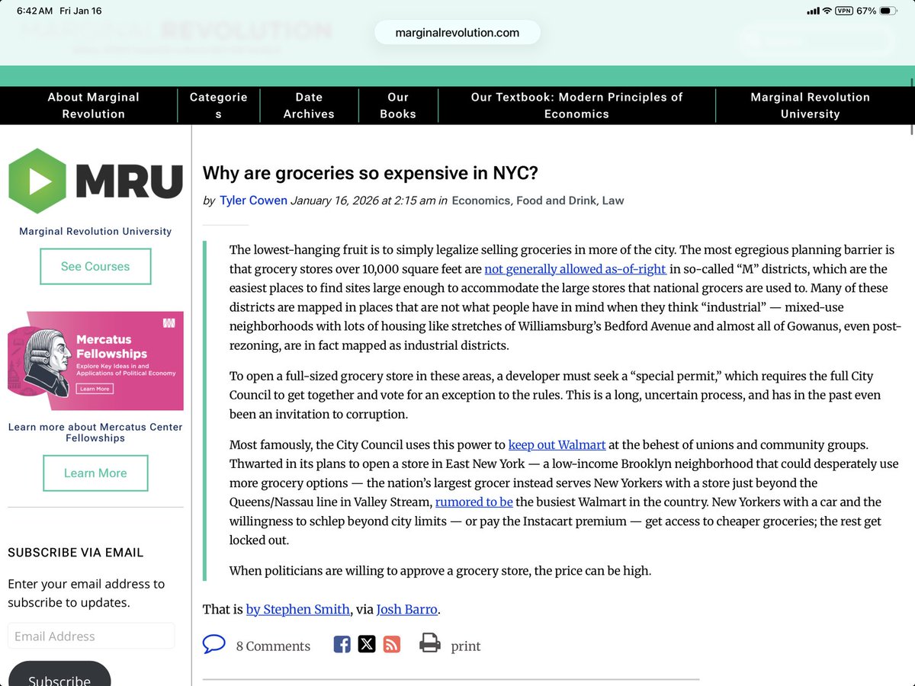This screenshot has height=686, width=915.
Task: Open Our Books menu item
Action: tap(398, 105)
